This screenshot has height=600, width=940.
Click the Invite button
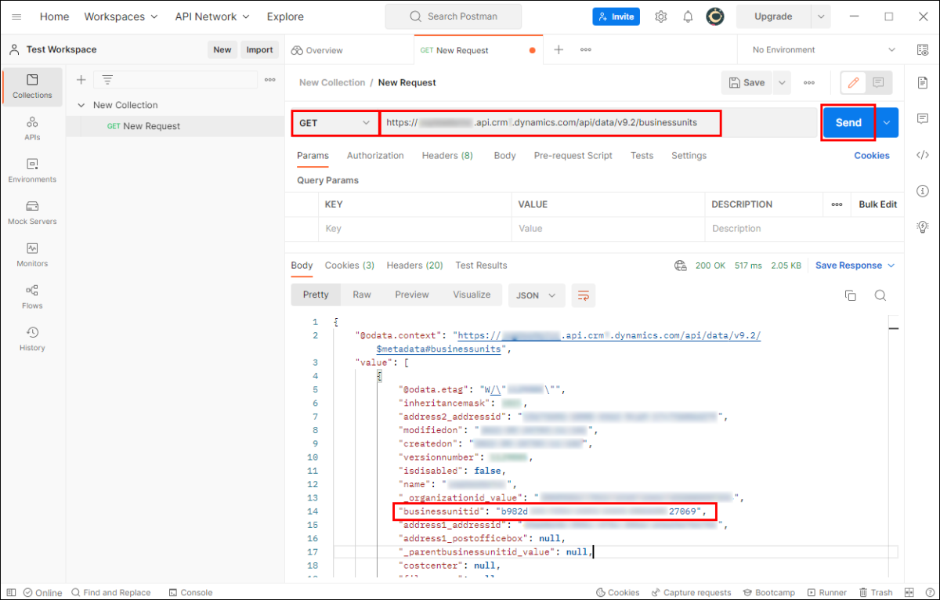(616, 16)
